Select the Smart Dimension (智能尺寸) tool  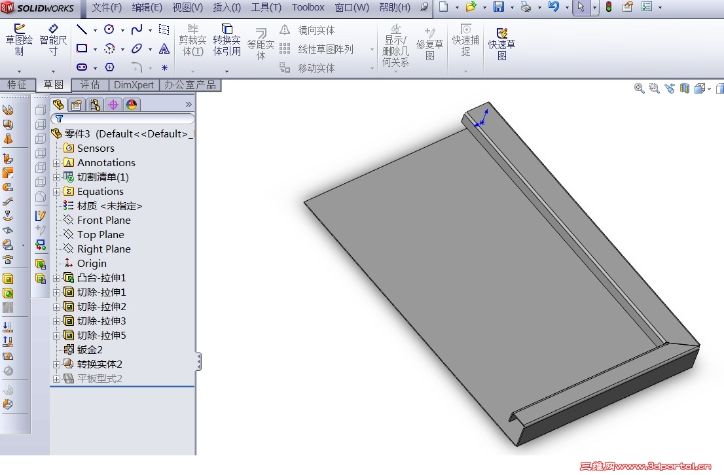53,40
